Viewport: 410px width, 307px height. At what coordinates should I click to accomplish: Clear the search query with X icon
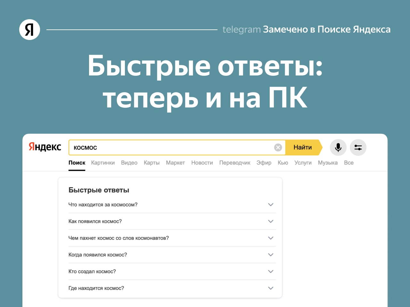(278, 147)
